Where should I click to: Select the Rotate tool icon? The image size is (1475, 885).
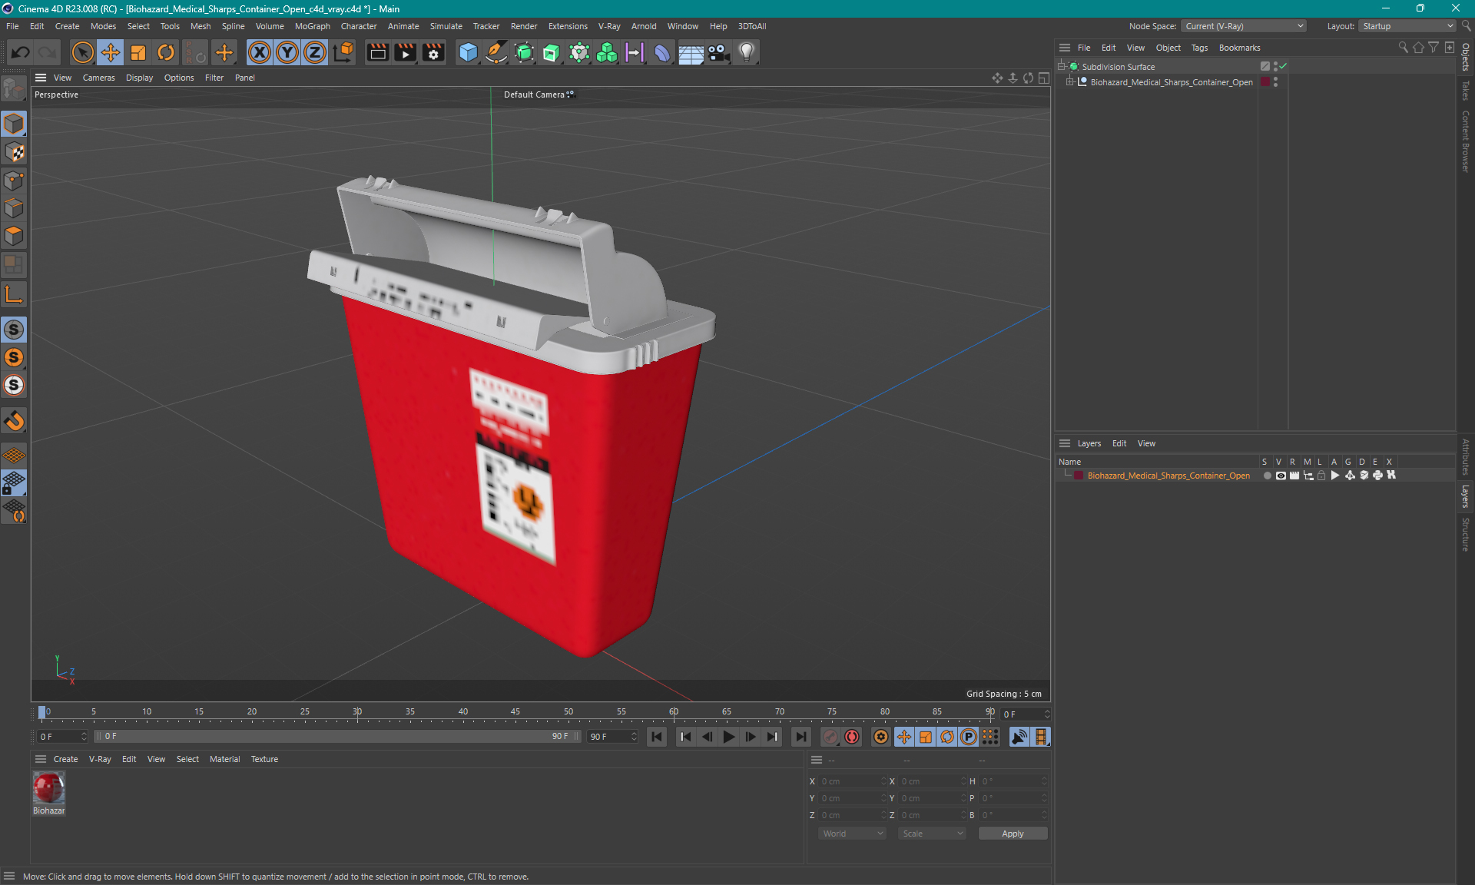[x=164, y=51]
